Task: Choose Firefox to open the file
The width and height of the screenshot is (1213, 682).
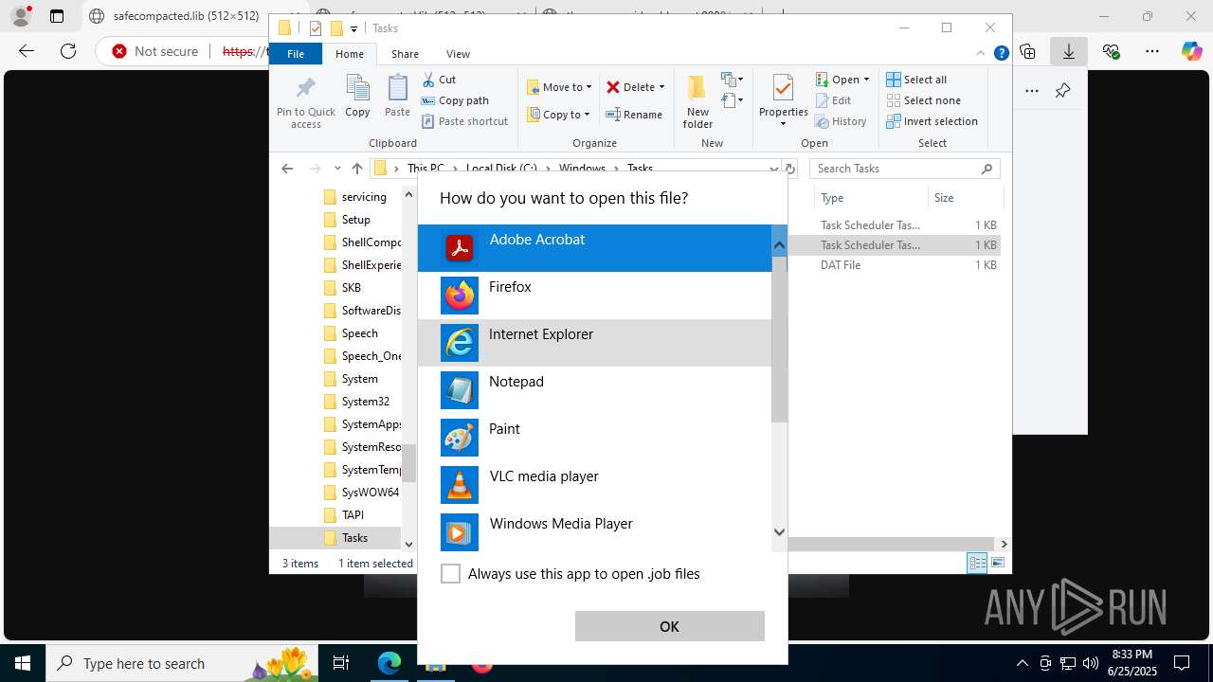Action: click(594, 296)
